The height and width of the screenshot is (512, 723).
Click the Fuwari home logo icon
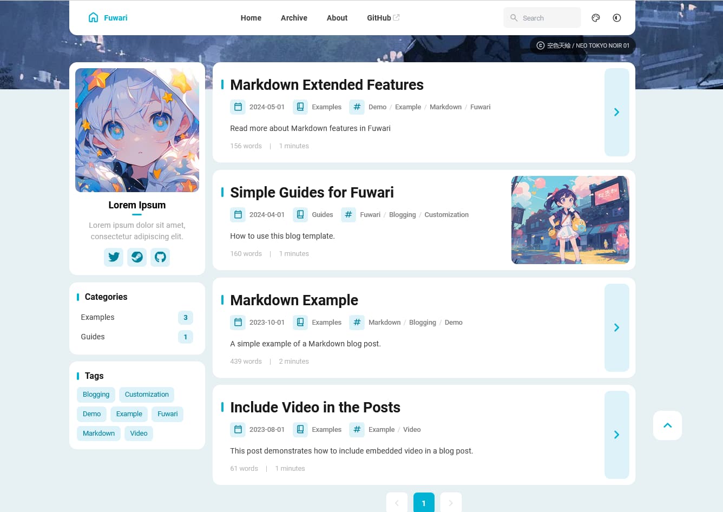coord(94,18)
